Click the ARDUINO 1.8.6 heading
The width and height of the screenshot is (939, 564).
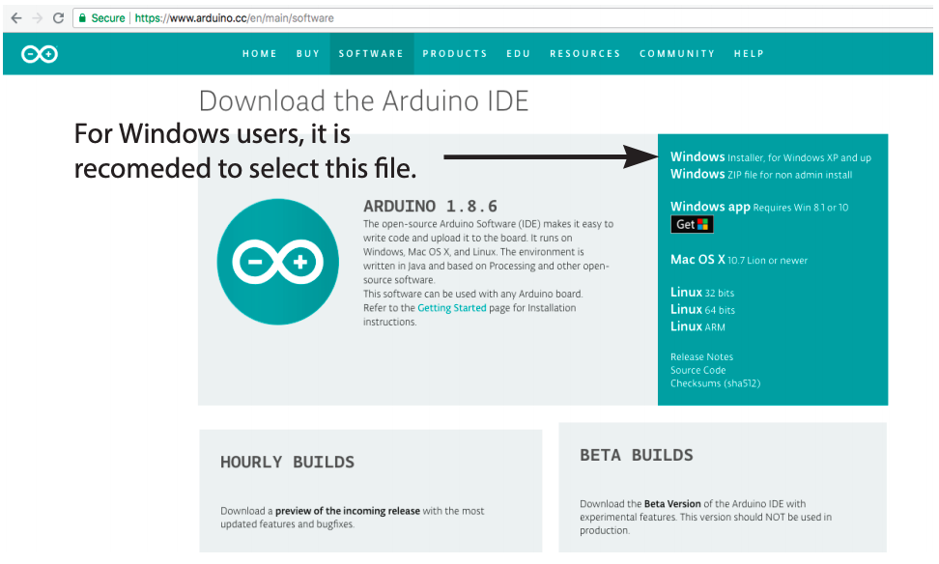pyautogui.click(x=430, y=206)
